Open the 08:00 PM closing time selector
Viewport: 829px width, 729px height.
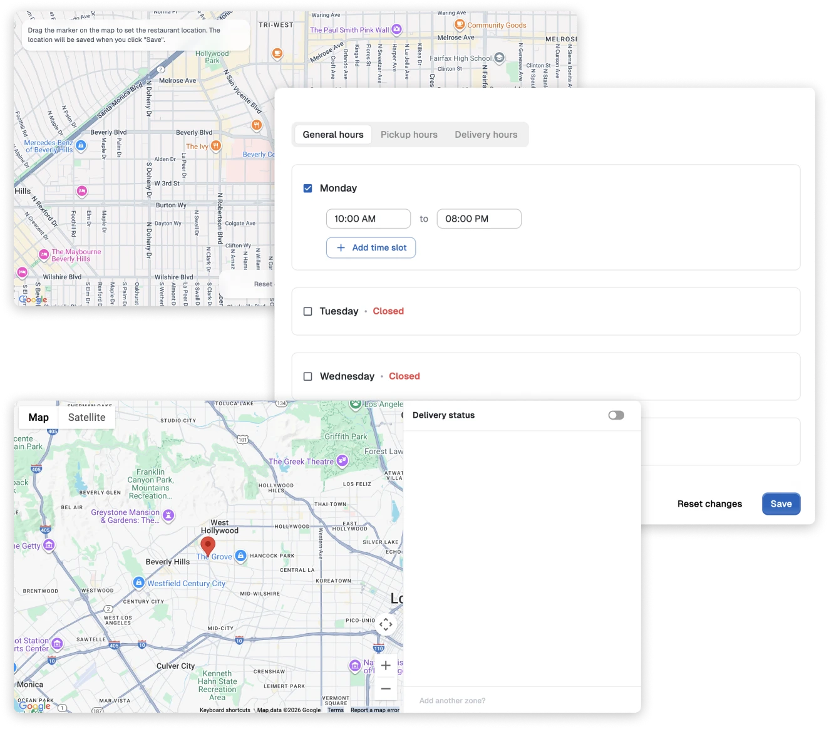pos(479,219)
